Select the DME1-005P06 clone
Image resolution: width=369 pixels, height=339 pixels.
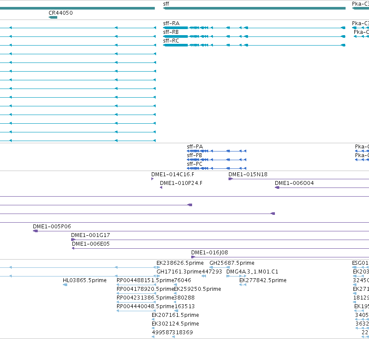[201, 231]
